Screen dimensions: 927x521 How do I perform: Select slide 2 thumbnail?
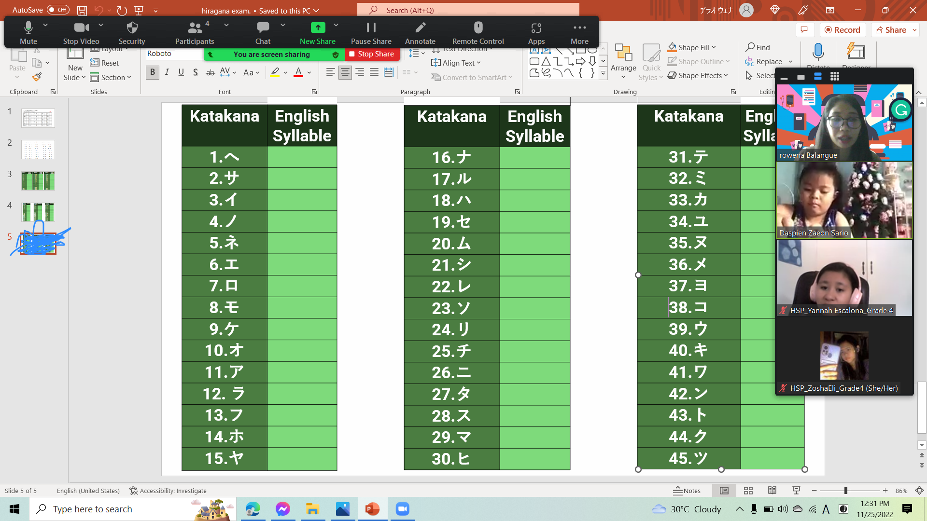(38, 150)
